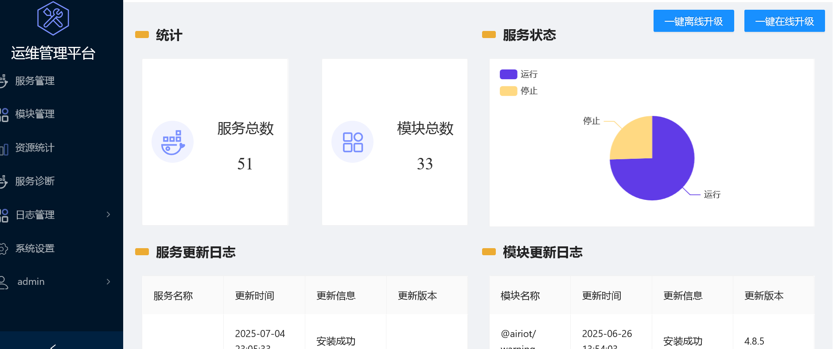Click the 统计 section heading
This screenshot has width=833, height=349.
[x=169, y=35]
